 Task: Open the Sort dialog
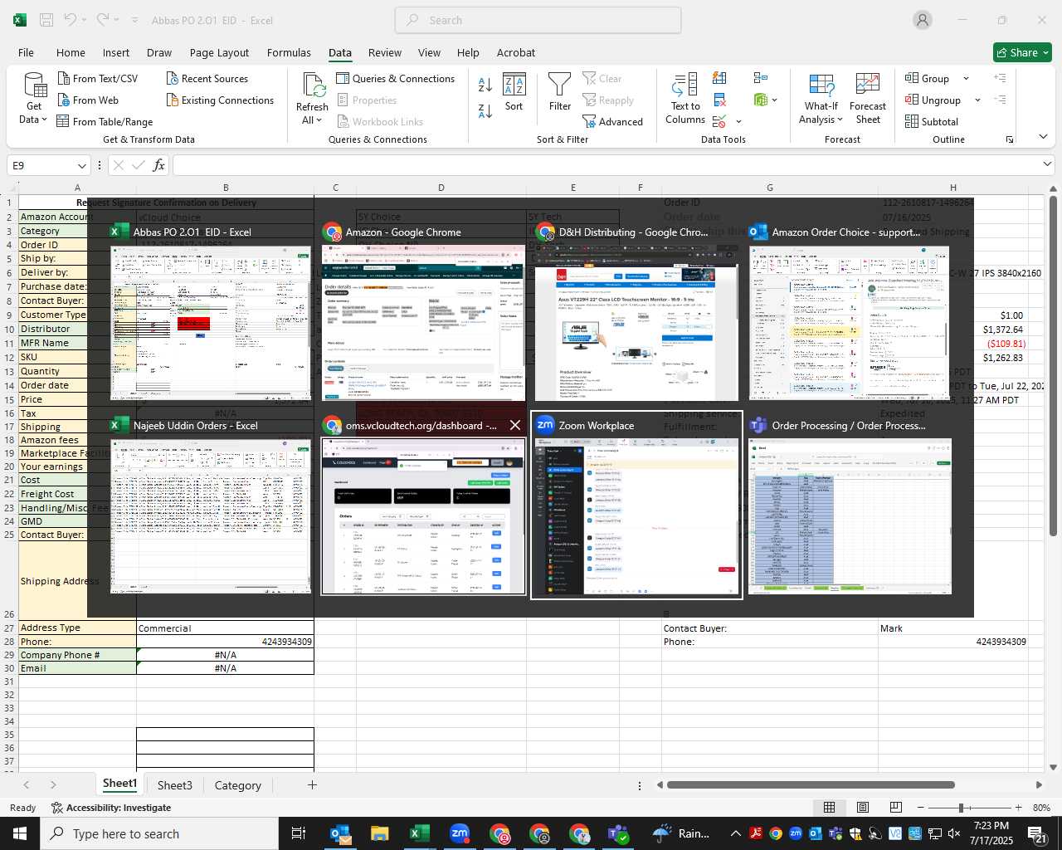coord(514,91)
